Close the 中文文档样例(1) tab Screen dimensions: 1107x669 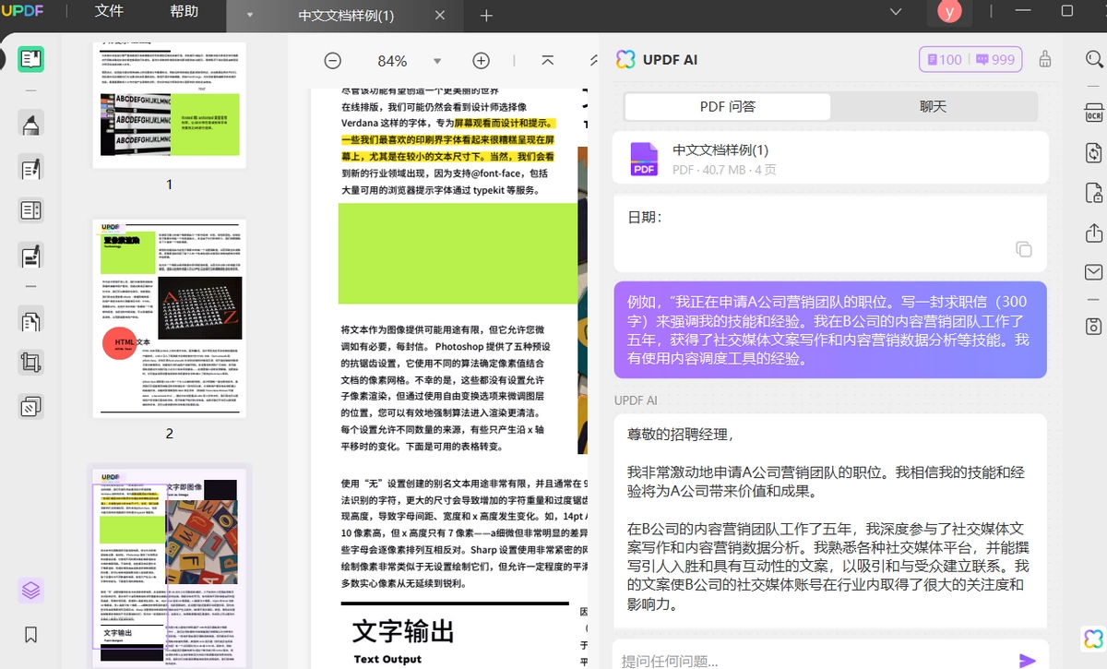[440, 16]
